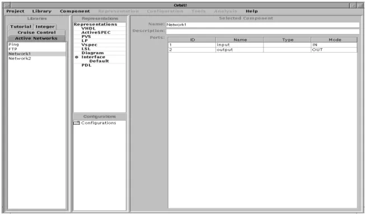Select the Configurations tree entry
The image size is (365, 216).
click(99, 123)
